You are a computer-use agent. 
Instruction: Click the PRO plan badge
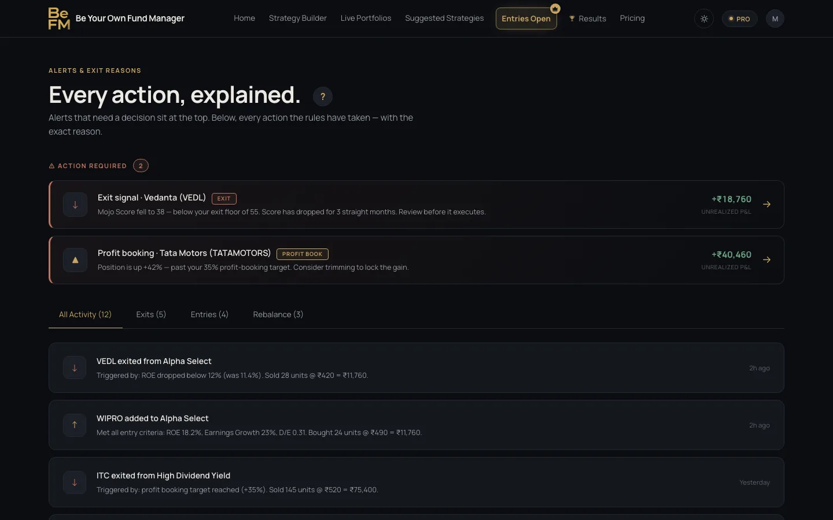pyautogui.click(x=739, y=19)
